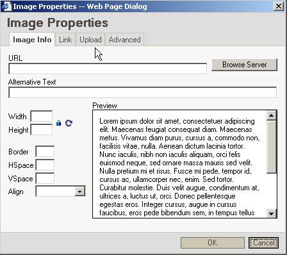Click the Browse Server button
This screenshot has width=287, height=255.
(244, 65)
